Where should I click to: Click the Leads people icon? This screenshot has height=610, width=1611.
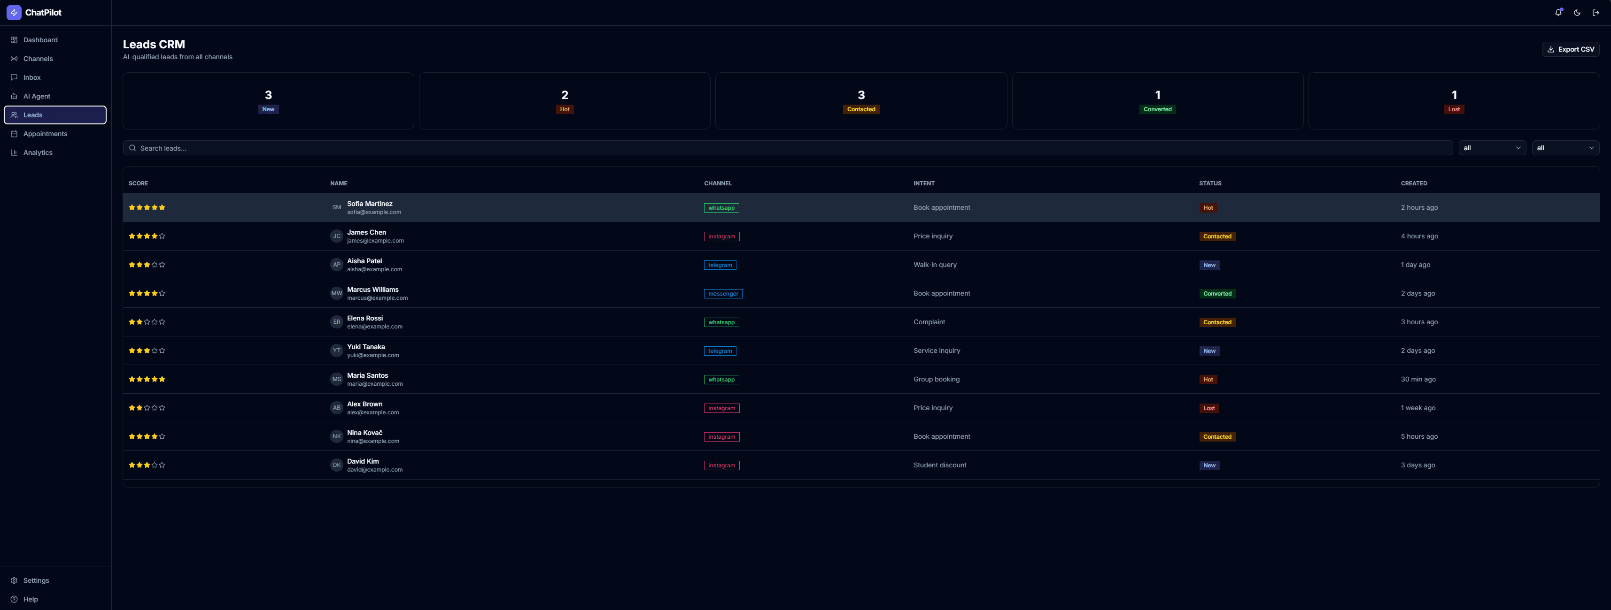click(x=14, y=115)
